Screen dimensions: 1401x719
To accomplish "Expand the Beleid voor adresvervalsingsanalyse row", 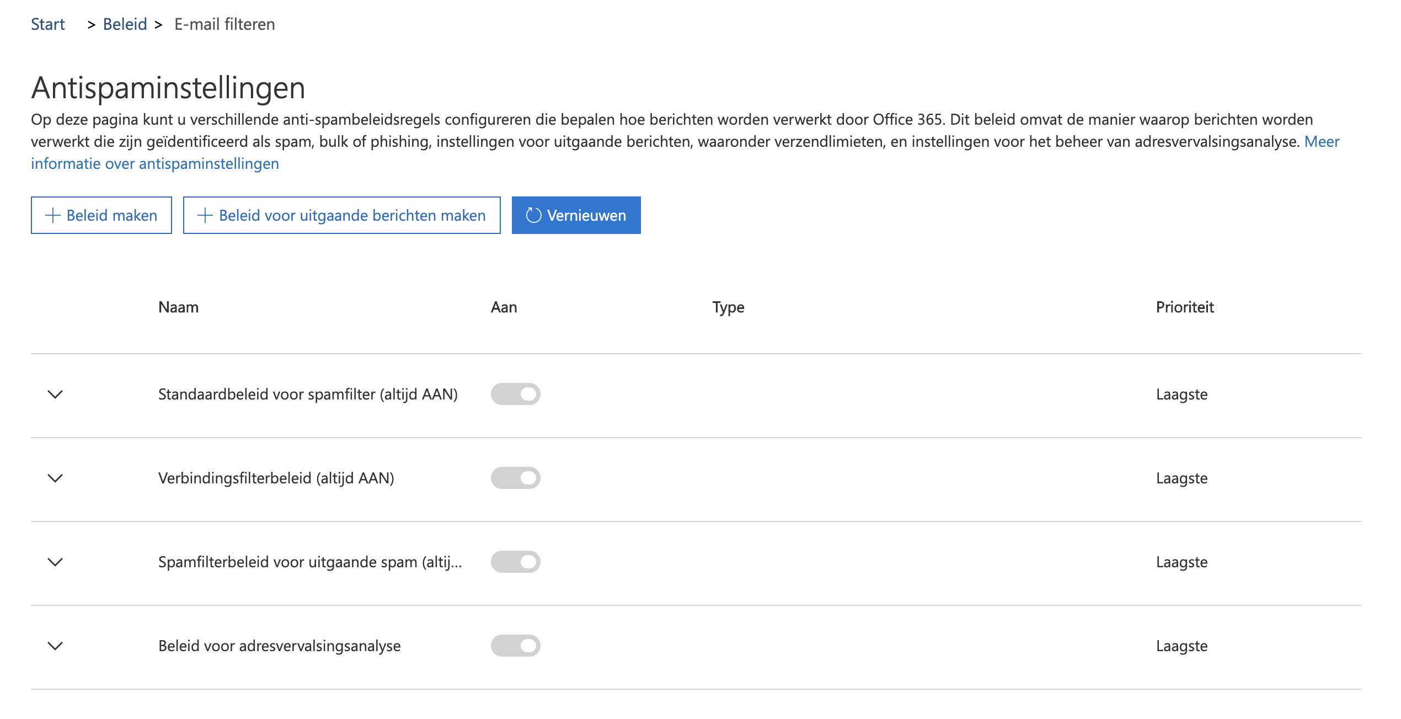I will pyautogui.click(x=55, y=646).
